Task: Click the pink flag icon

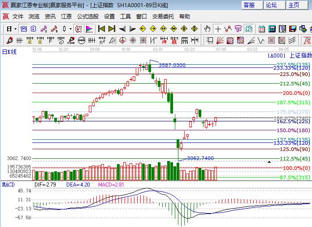Action: coord(89,29)
